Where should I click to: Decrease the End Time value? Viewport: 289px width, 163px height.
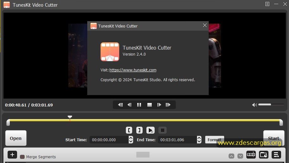coord(199,142)
